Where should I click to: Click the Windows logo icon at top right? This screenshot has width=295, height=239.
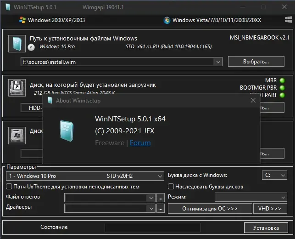(x=288, y=20)
